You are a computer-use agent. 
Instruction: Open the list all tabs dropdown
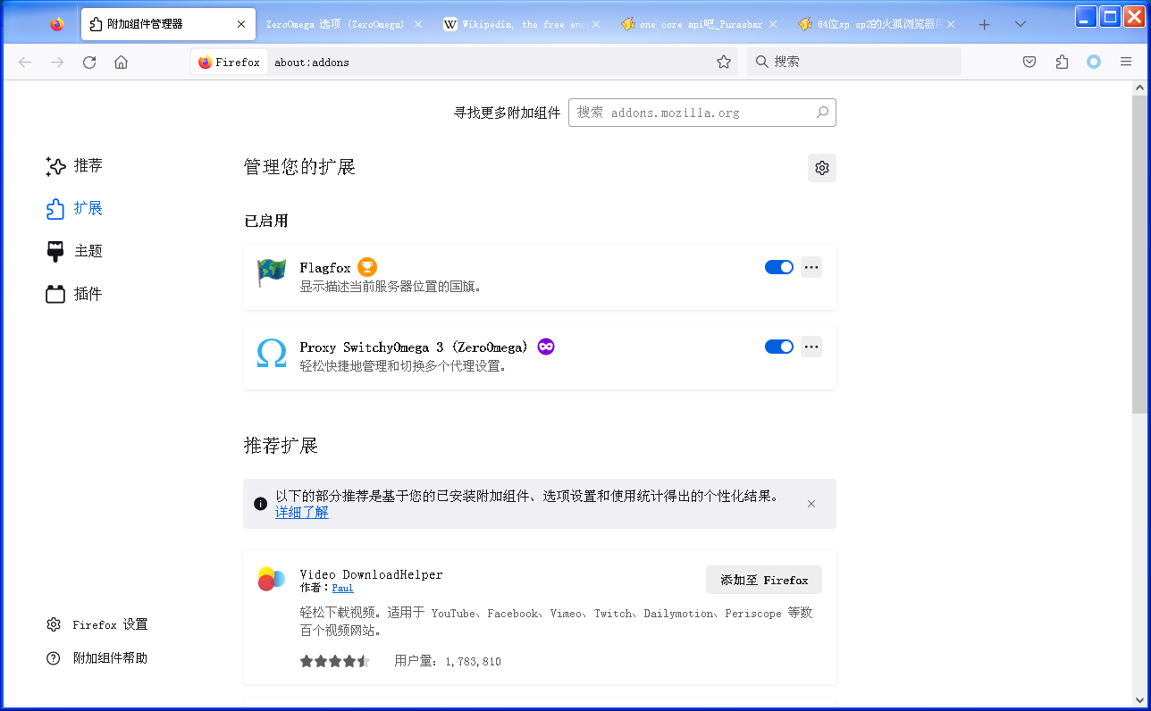click(x=1021, y=24)
